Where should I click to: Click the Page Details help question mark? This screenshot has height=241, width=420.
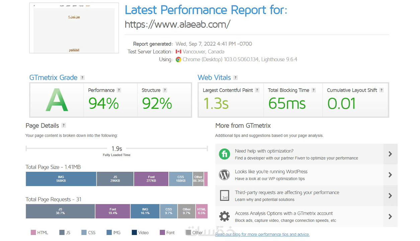[64, 126]
